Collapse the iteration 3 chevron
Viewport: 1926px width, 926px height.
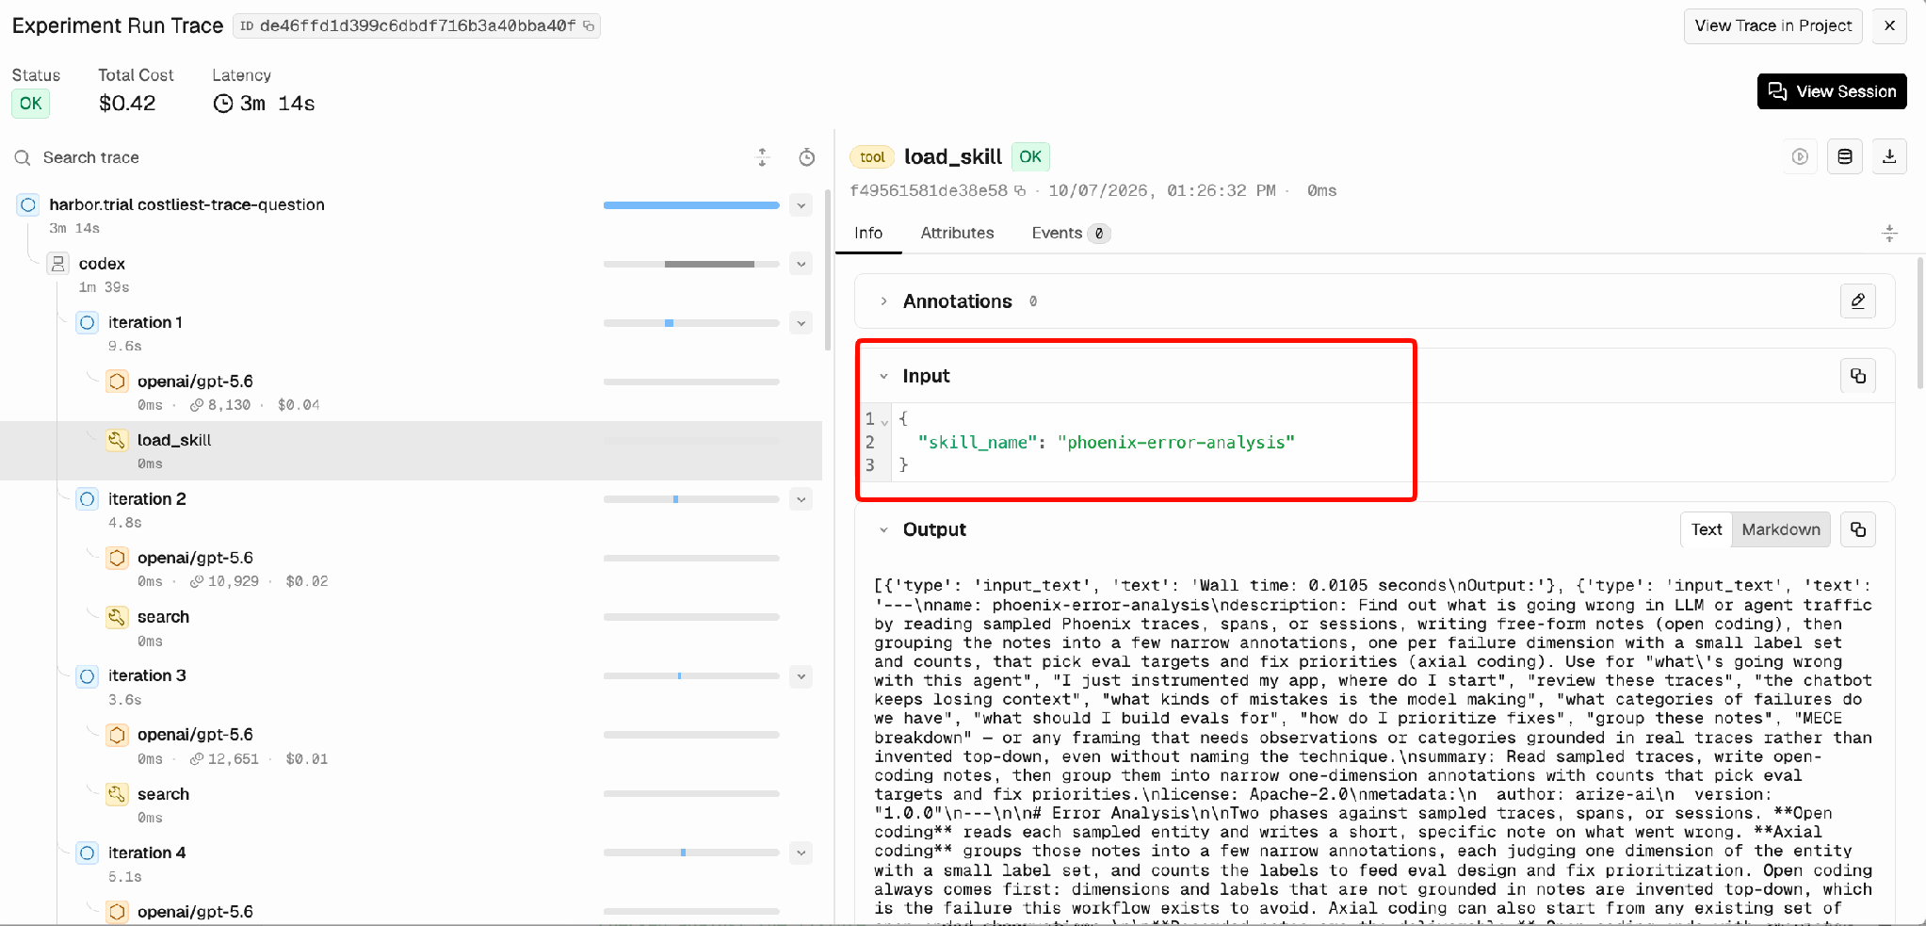[801, 676]
